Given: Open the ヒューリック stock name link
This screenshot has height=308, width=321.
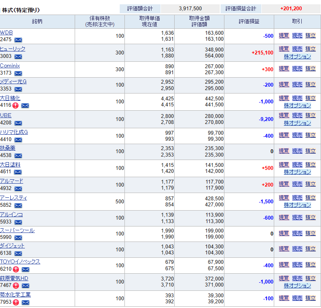Looking at the screenshot, I should pos(12,49).
